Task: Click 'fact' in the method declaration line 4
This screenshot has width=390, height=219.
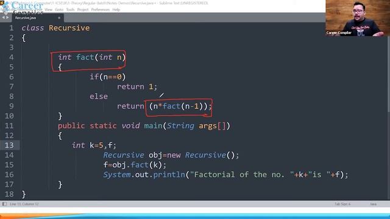Action: pyautogui.click(x=85, y=57)
